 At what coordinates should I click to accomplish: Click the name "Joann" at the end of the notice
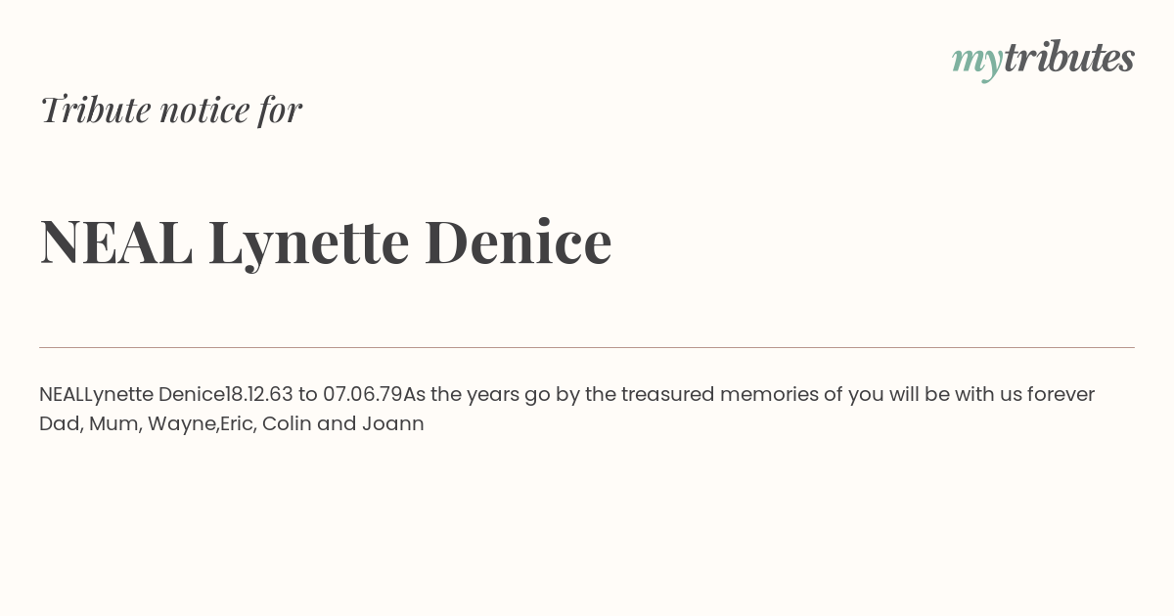pyautogui.click(x=393, y=423)
